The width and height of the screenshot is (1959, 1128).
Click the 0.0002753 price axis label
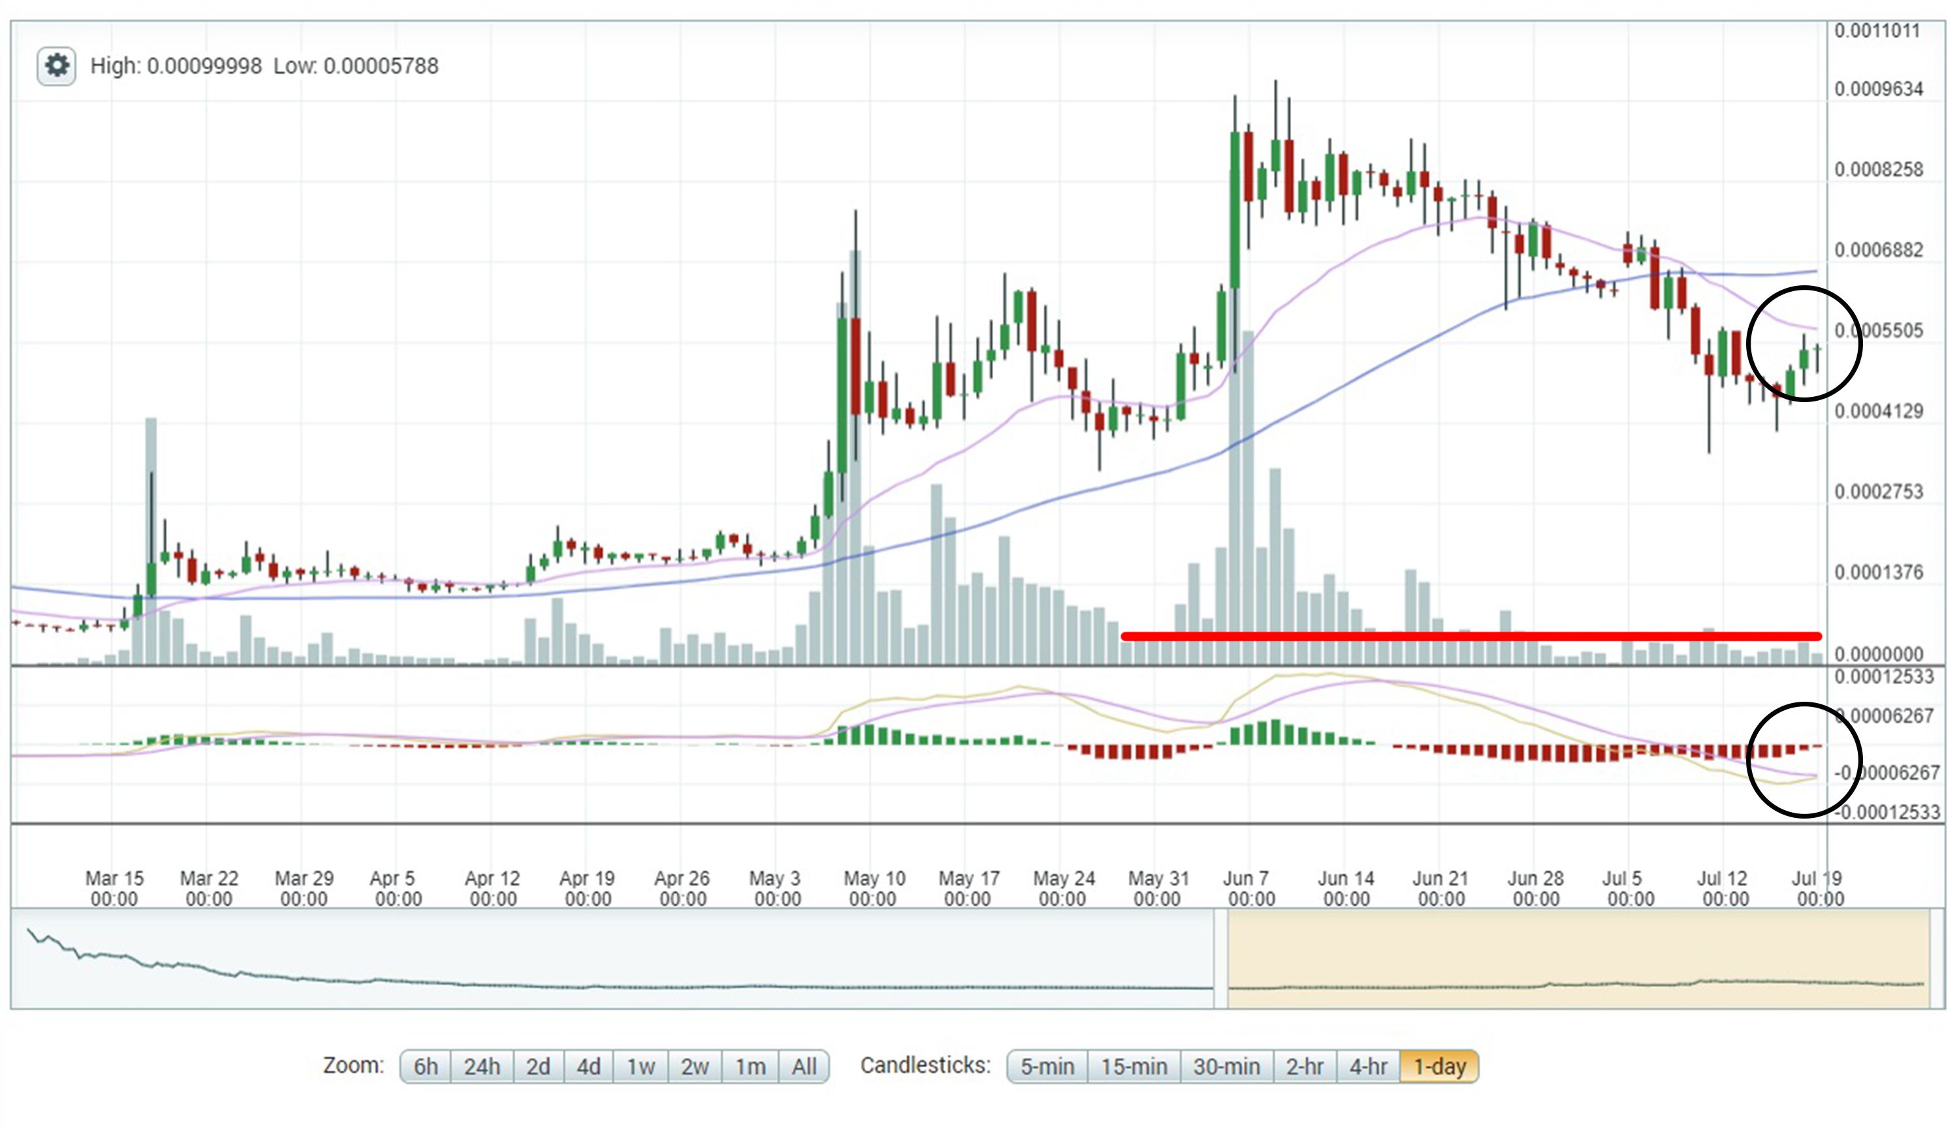click(1879, 492)
